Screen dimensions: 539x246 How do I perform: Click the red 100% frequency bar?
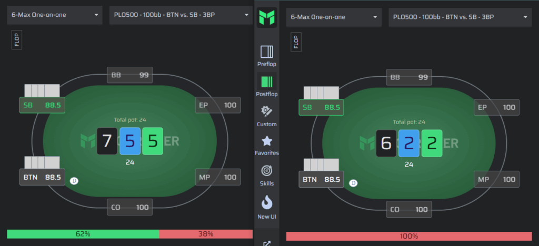(x=409, y=236)
